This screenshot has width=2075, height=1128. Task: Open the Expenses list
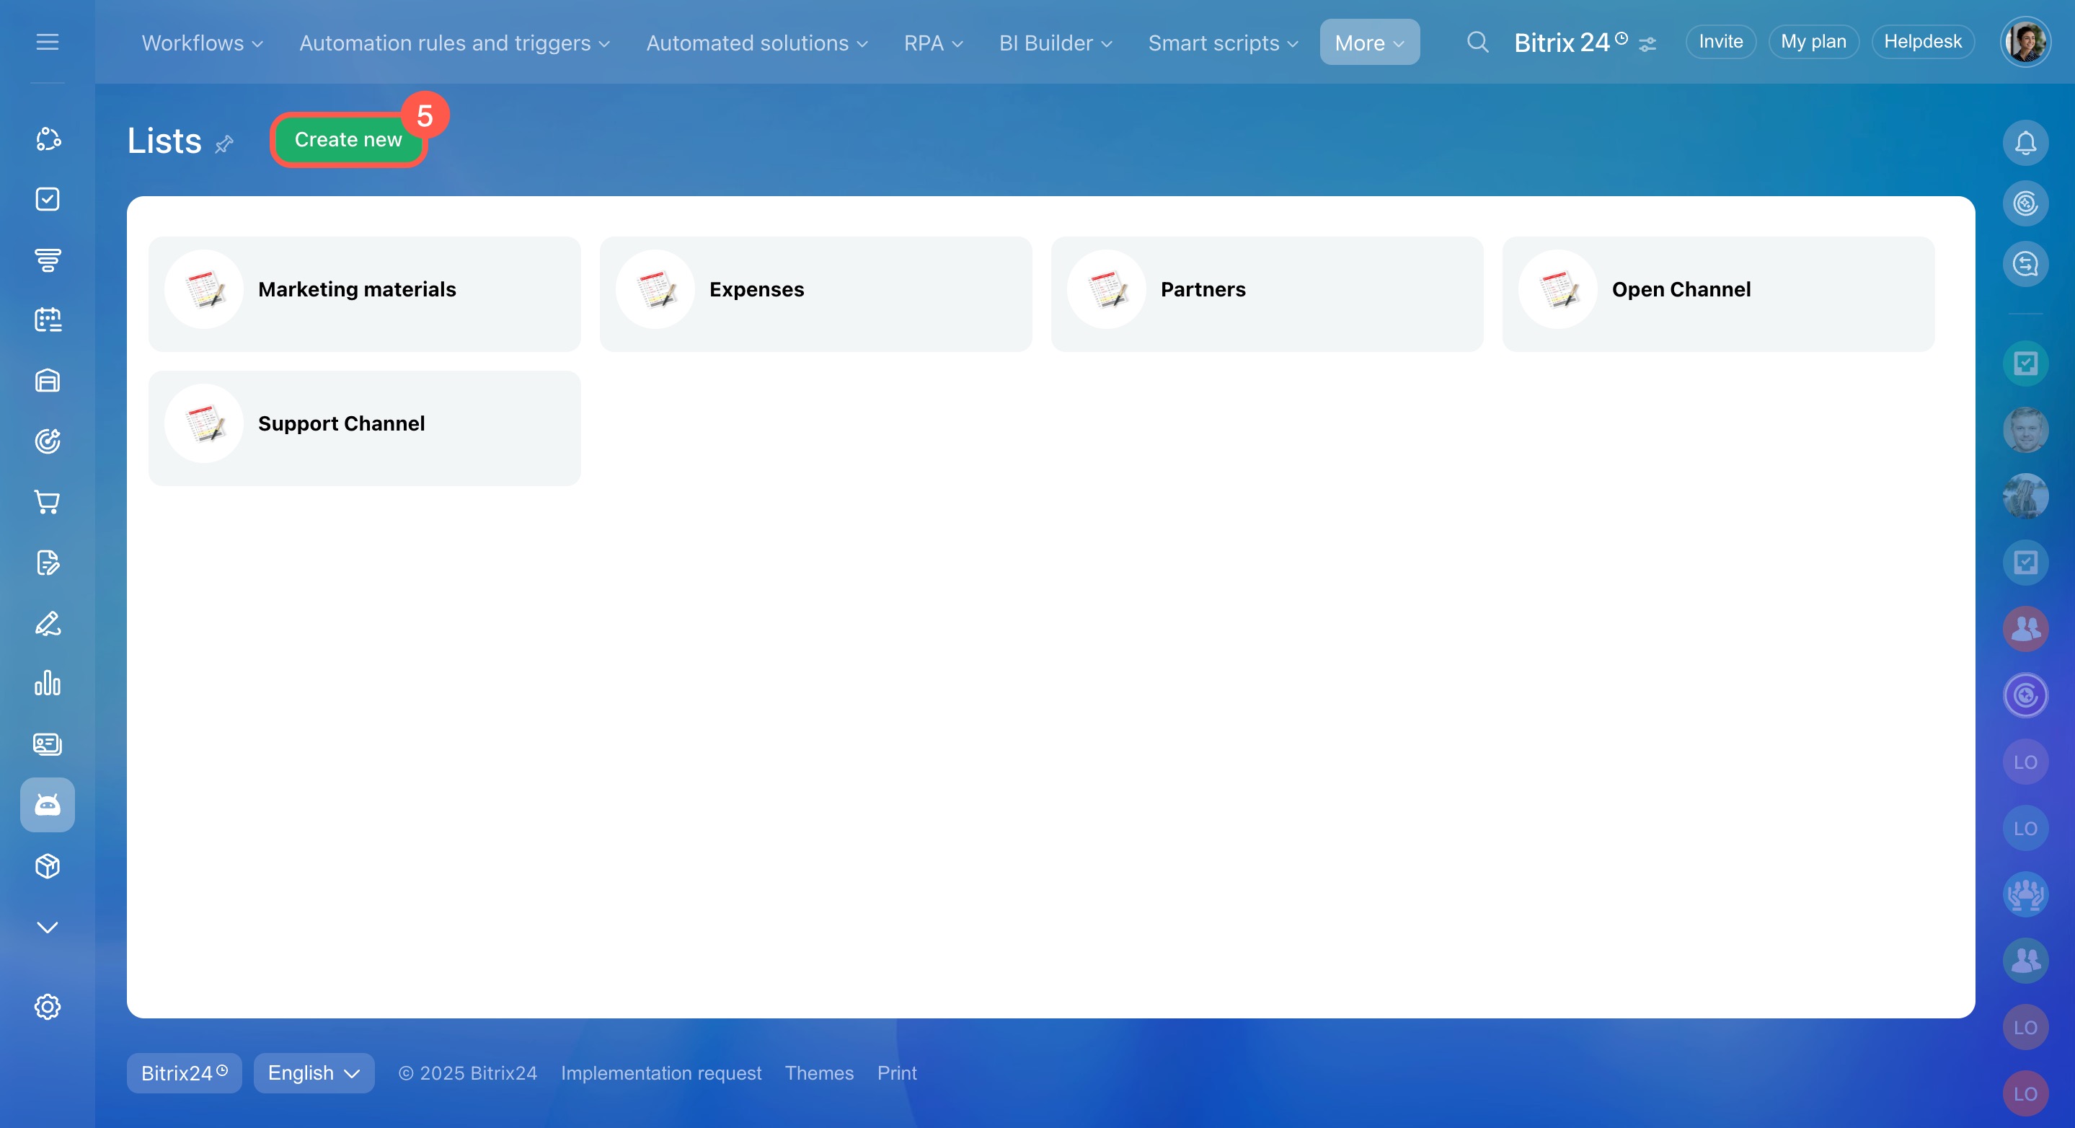(815, 294)
